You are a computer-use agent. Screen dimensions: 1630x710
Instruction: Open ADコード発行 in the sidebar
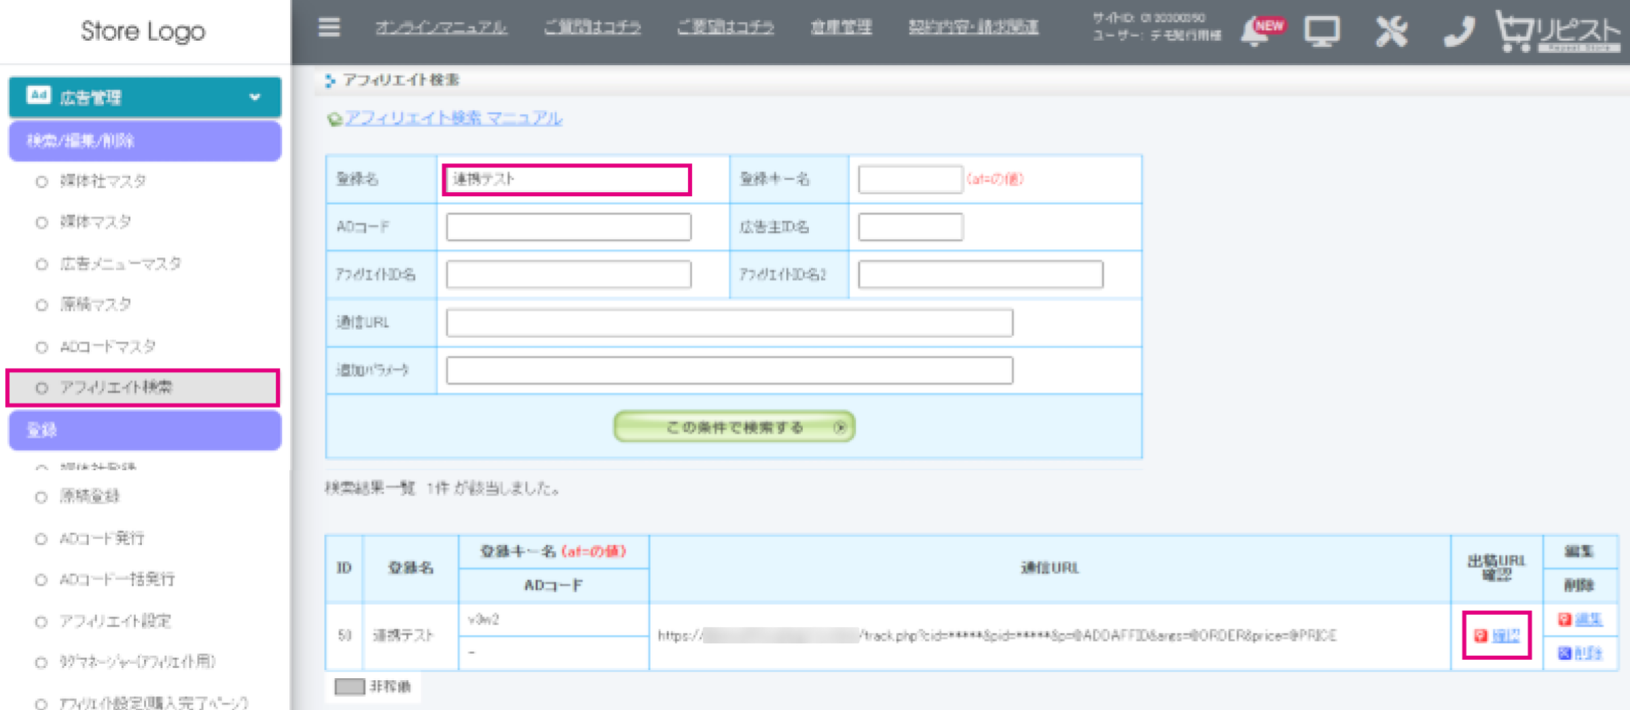102,538
